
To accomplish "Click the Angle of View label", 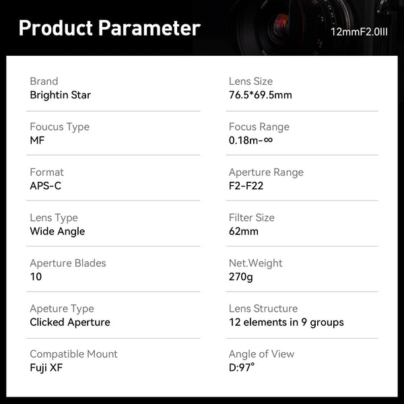I will [x=261, y=354].
